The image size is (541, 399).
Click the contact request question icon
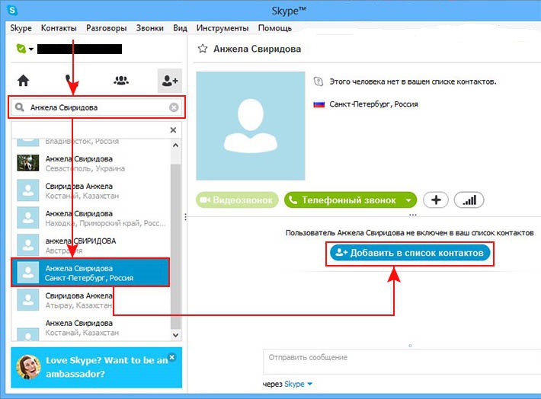tap(318, 81)
